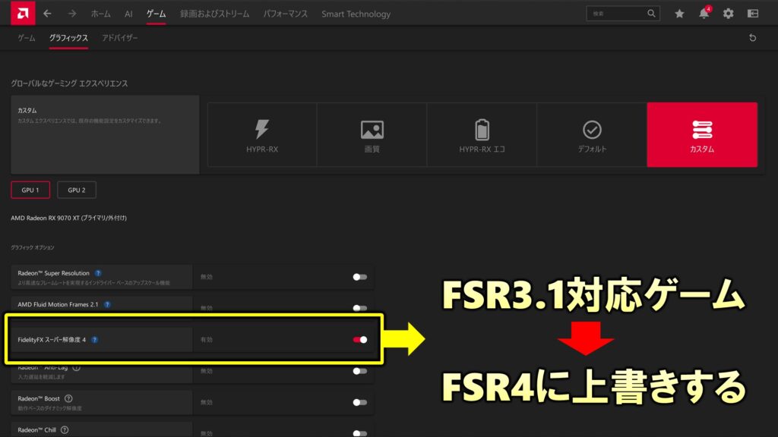Toggle the sidebar panel icon

coord(753,14)
